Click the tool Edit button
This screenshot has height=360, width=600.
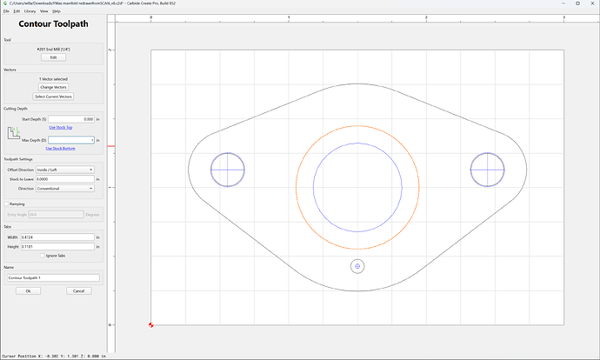coord(54,57)
